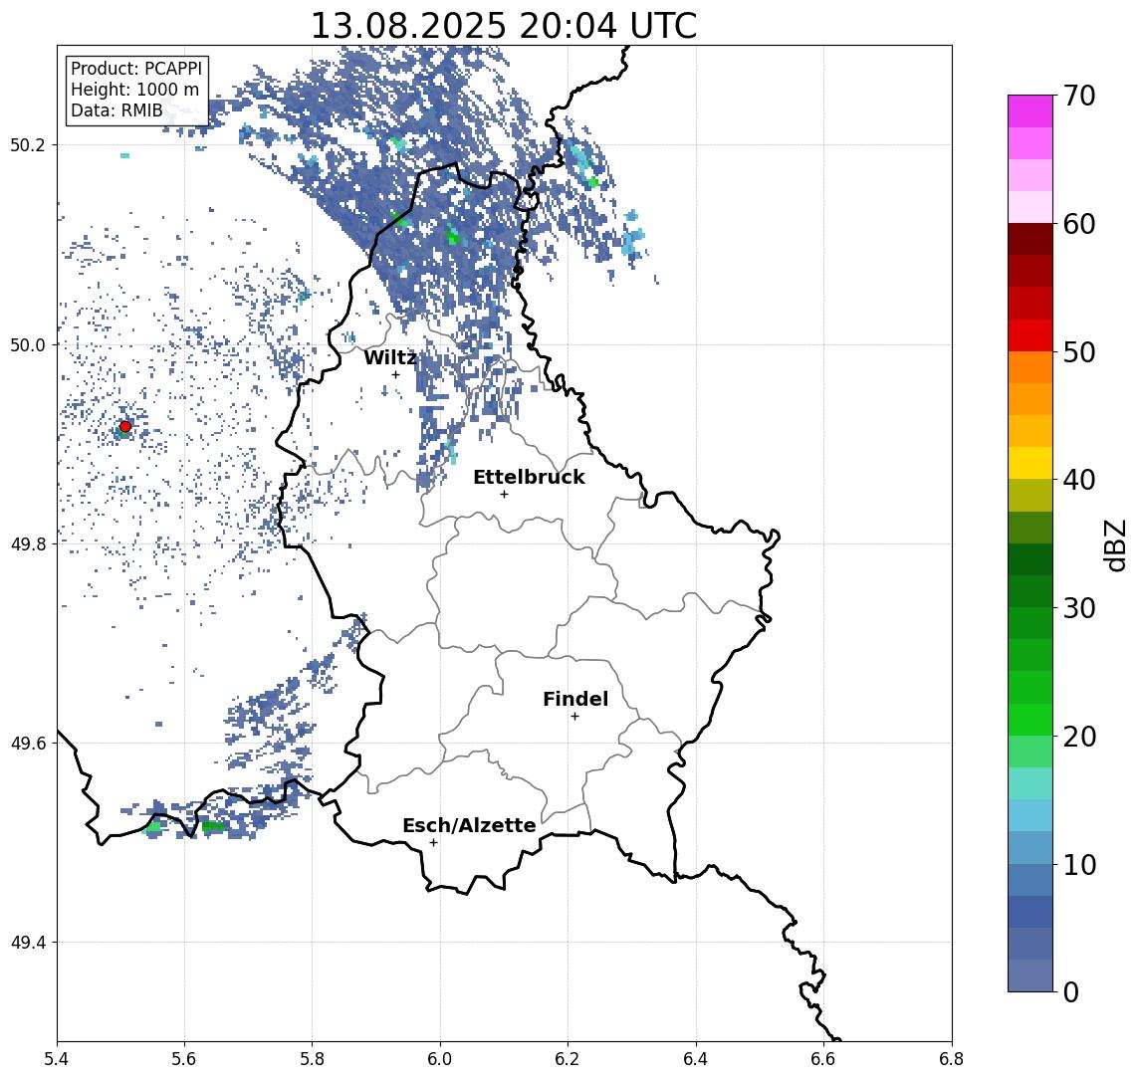Click the Findel station cross marker

[x=574, y=717]
